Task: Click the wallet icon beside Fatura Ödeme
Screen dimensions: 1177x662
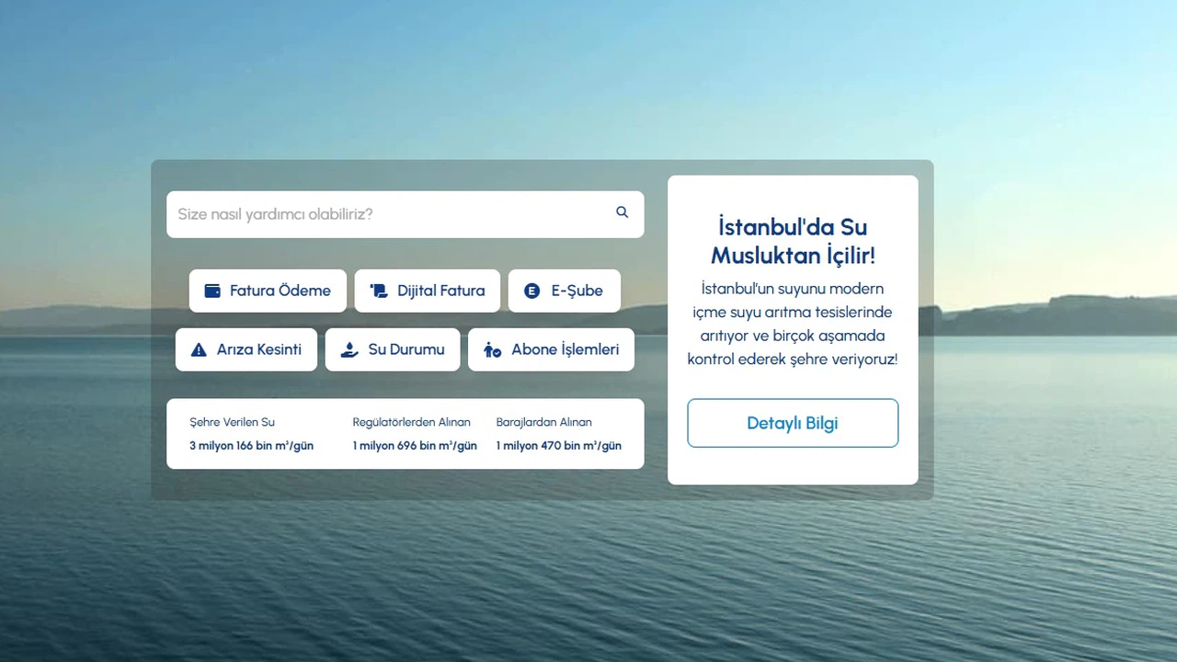Action: [x=212, y=291]
